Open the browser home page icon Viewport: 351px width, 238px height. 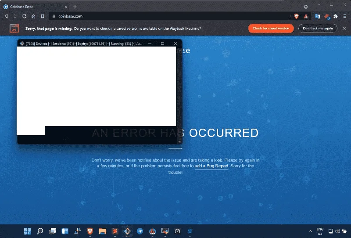(33, 16)
